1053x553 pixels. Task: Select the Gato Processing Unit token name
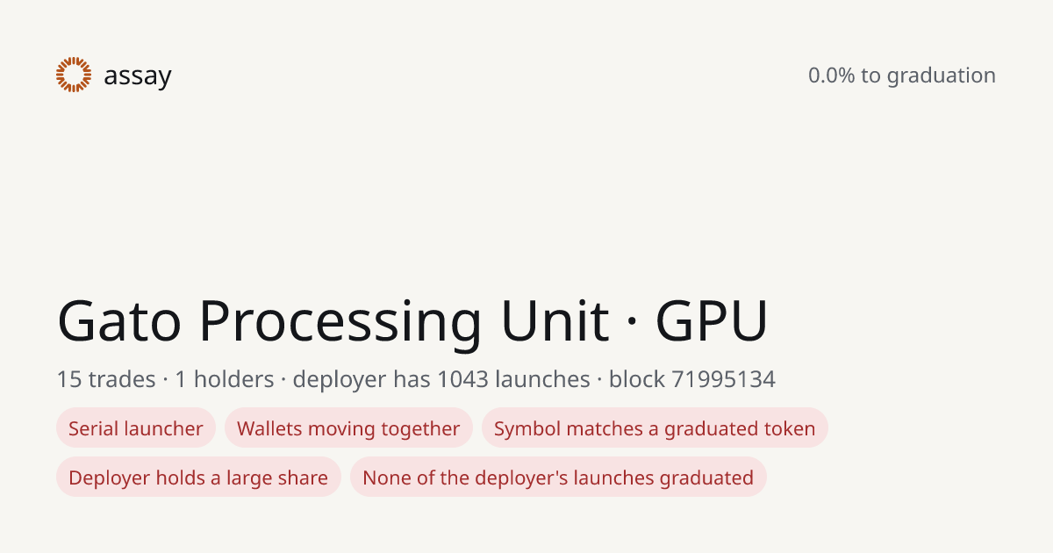point(333,321)
